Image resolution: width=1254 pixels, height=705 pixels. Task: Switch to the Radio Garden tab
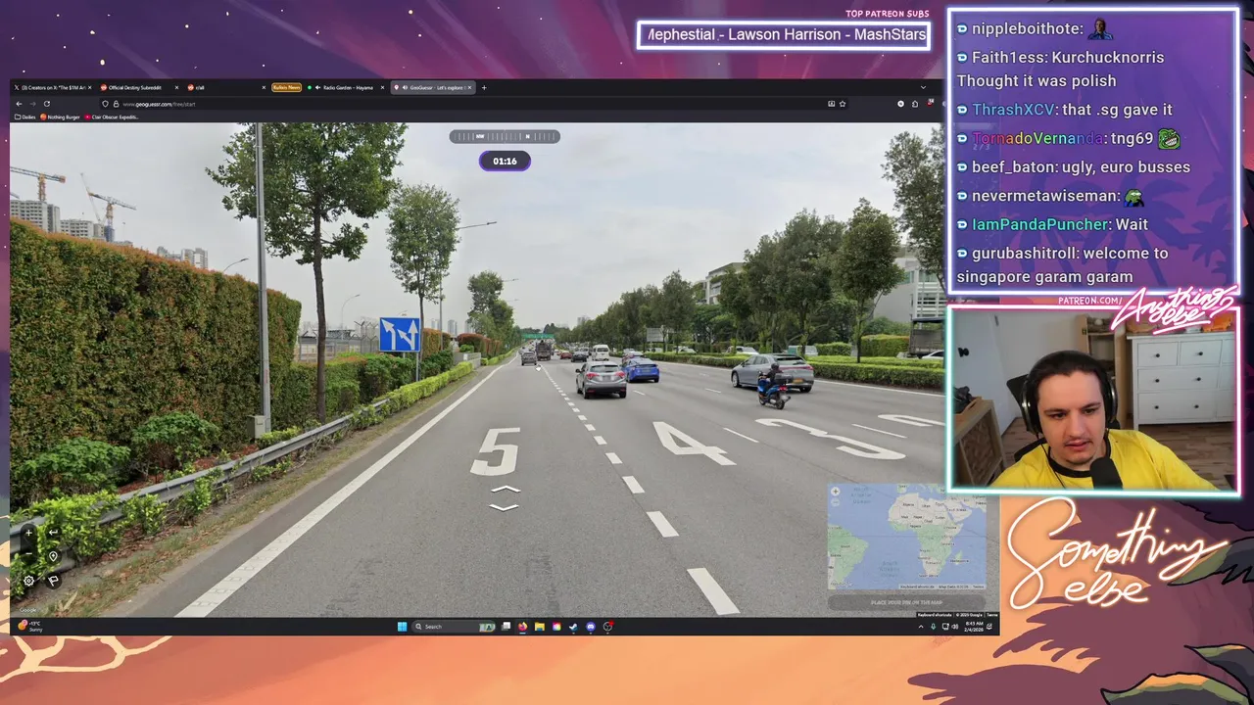coord(347,88)
